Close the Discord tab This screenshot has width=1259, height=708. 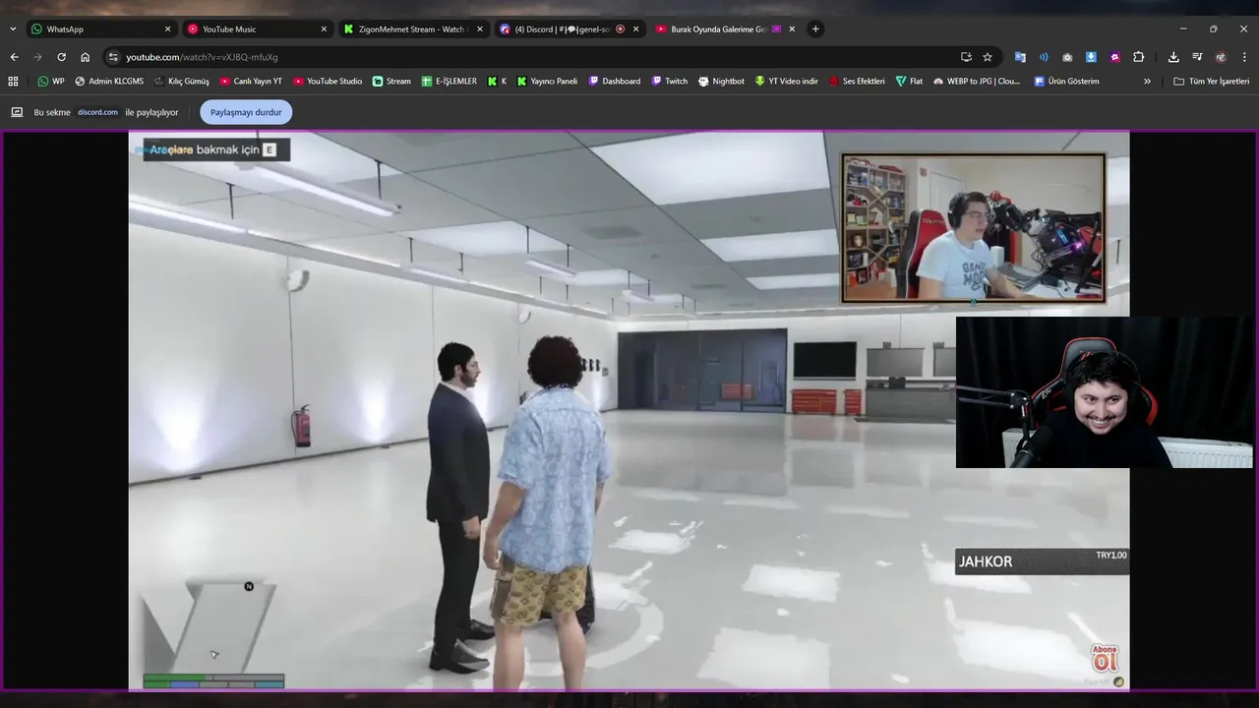[x=635, y=29]
